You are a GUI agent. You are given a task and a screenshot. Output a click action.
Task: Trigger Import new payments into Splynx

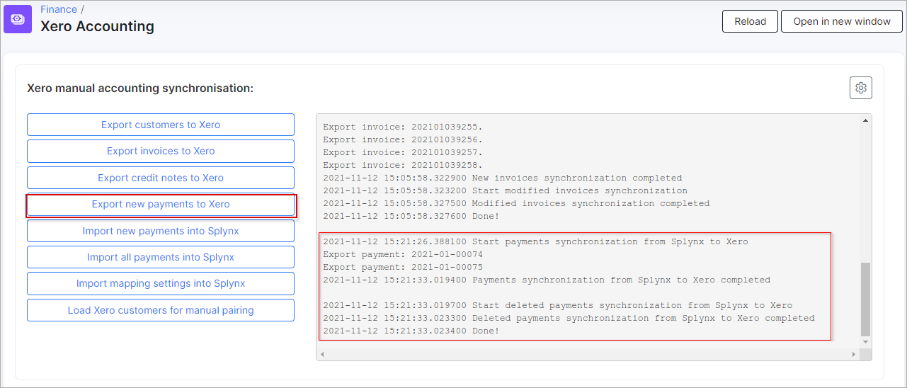(161, 231)
